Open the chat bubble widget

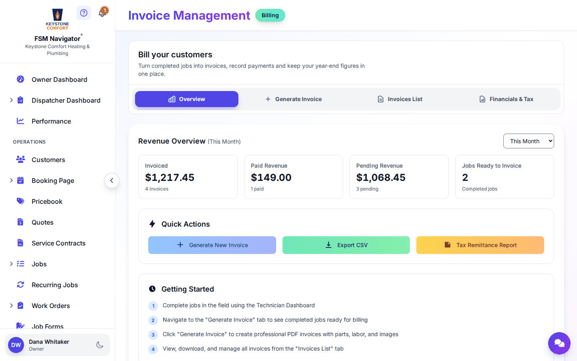pyautogui.click(x=559, y=343)
